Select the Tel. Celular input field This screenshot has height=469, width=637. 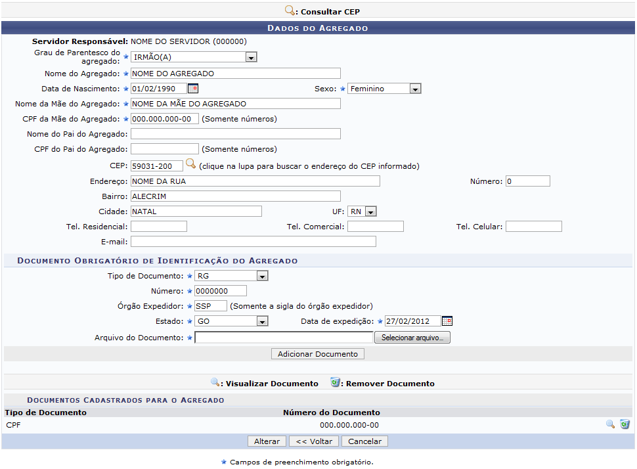[533, 227]
